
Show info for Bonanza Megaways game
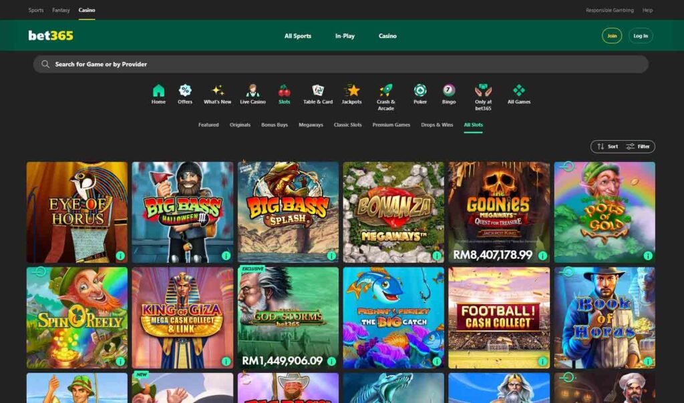coord(437,256)
